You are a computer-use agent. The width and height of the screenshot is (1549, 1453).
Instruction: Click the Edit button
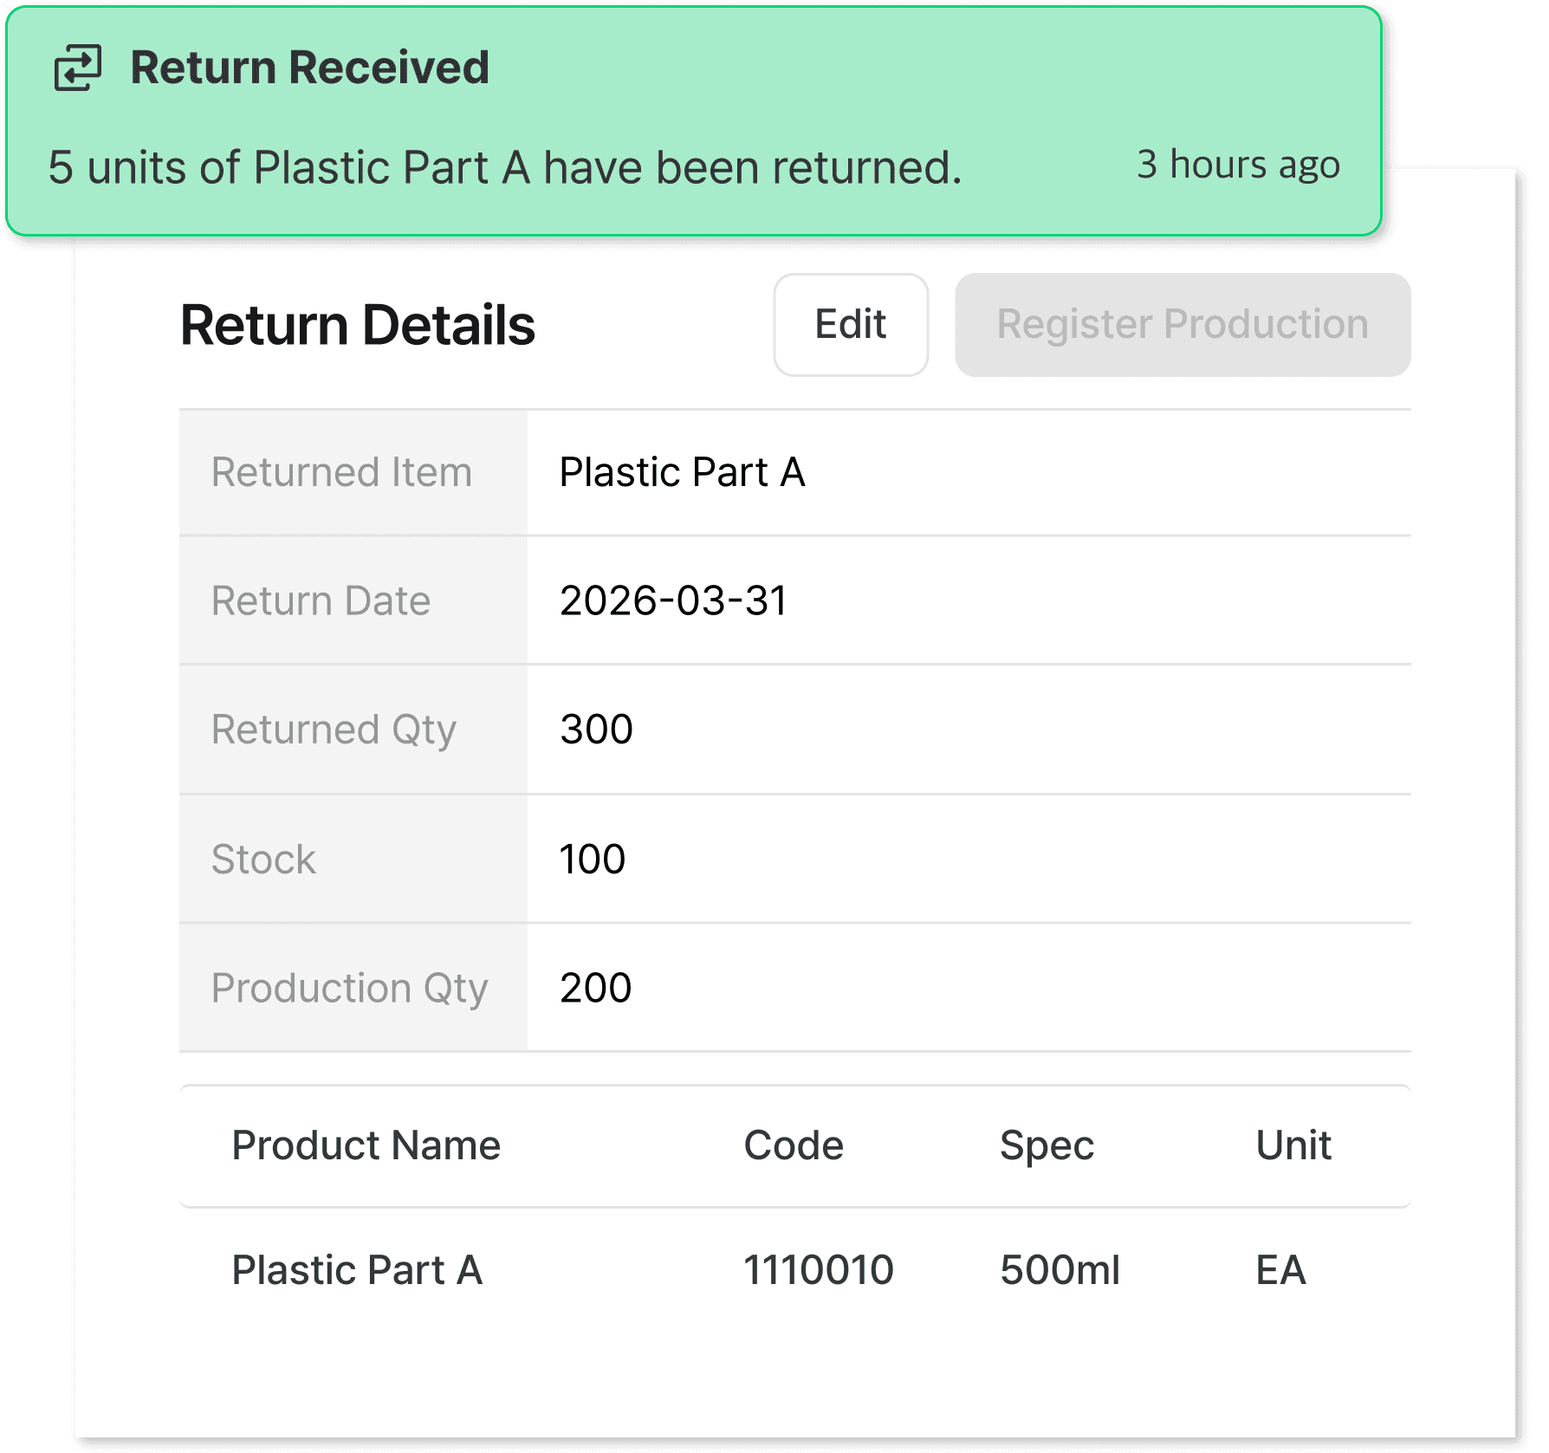(850, 325)
